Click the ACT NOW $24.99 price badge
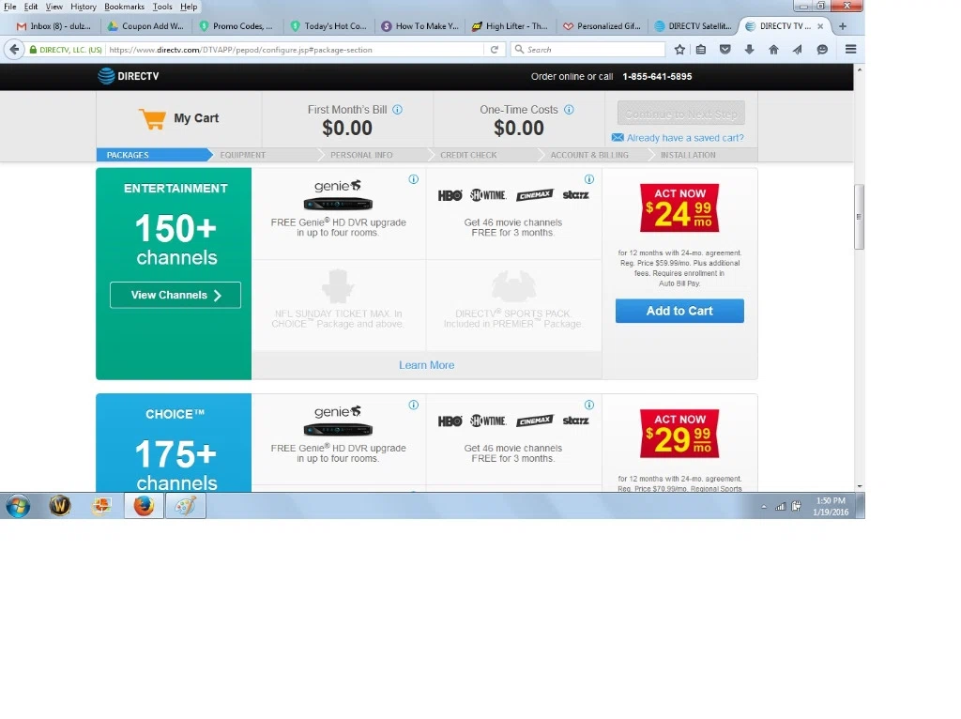Screen dimensions: 961x719 (679, 207)
